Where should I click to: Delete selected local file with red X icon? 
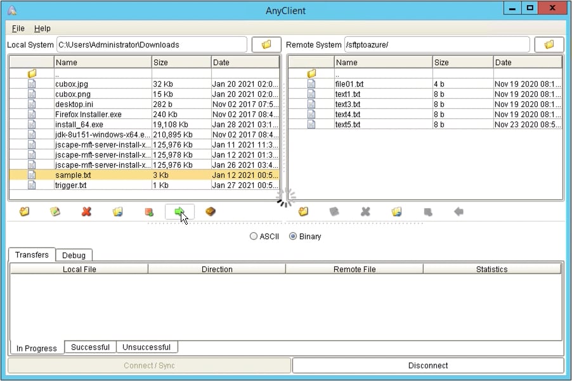pos(86,211)
